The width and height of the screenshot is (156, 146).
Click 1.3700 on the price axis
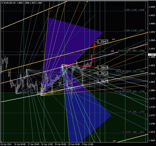(152, 124)
